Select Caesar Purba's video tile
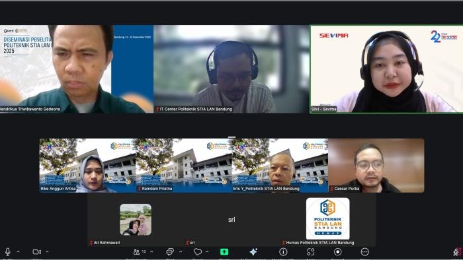463x260 pixels. (x=376, y=166)
